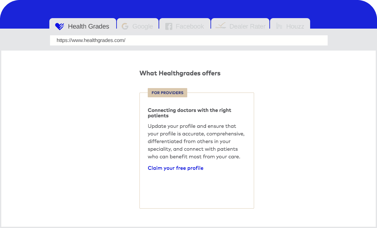Screen dimensions: 377x228
Task: Click the FOR PROVIDERS badge
Action: (x=167, y=93)
